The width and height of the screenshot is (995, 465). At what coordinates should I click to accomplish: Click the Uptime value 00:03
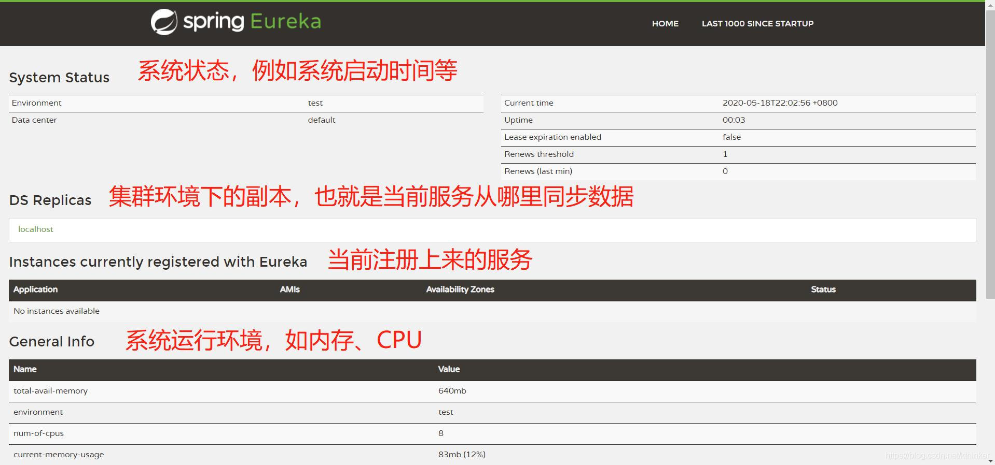pos(734,120)
